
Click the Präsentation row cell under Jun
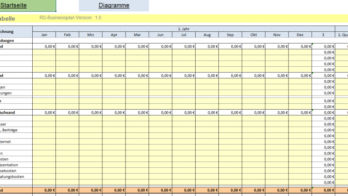pyautogui.click(x=160, y=165)
